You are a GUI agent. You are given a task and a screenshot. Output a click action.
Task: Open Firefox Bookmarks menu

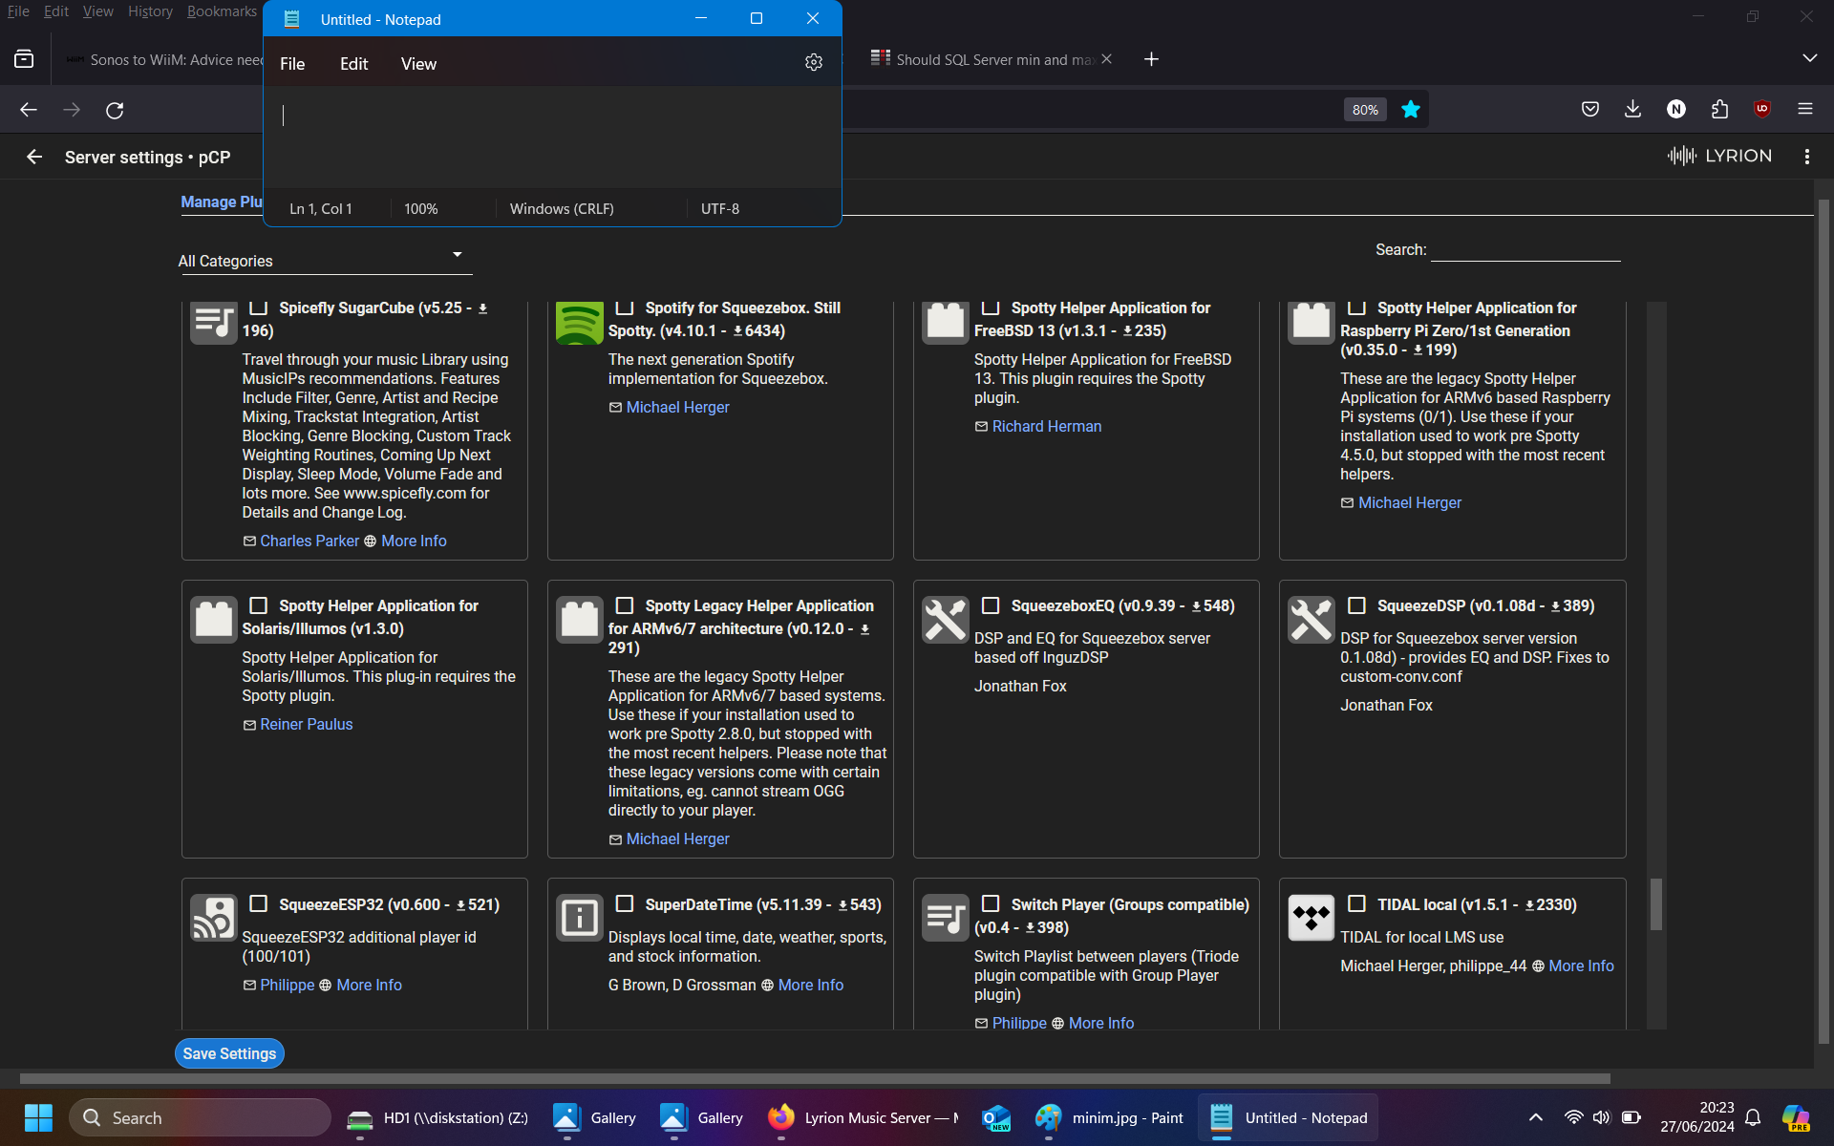tap(222, 11)
